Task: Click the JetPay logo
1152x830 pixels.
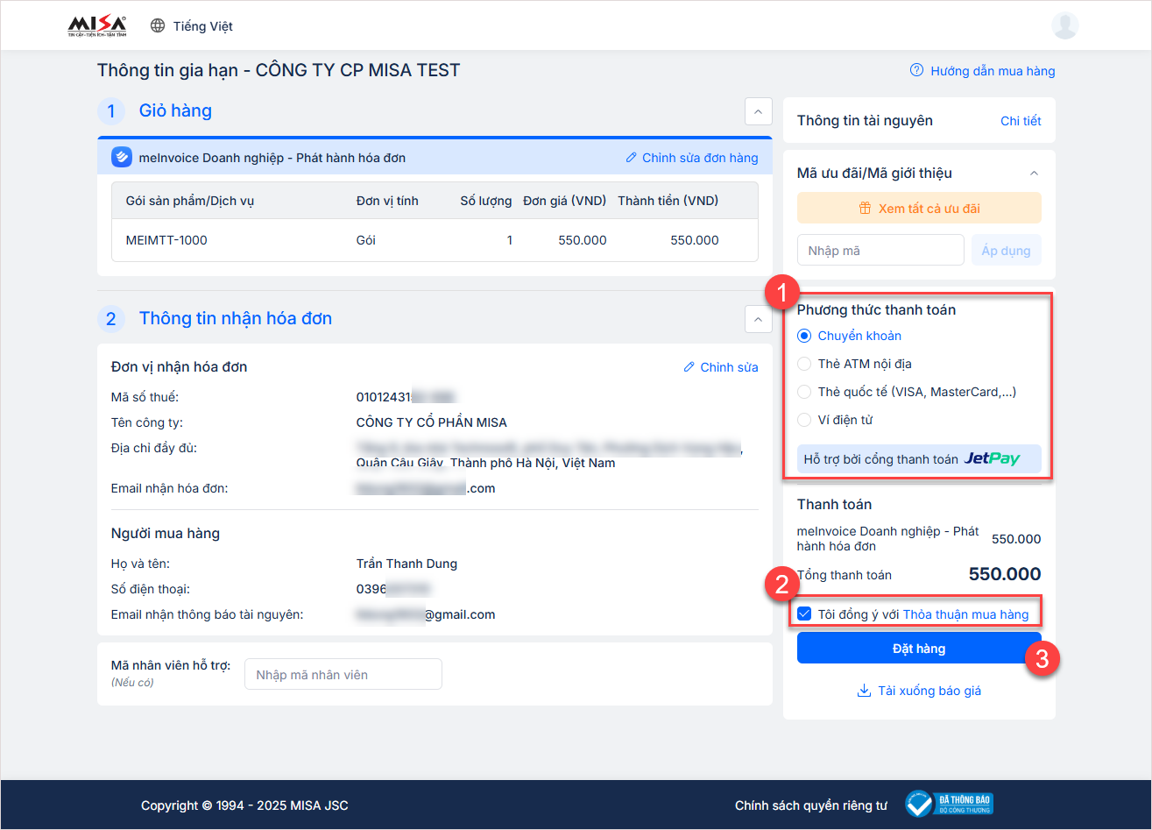Action: coord(992,458)
